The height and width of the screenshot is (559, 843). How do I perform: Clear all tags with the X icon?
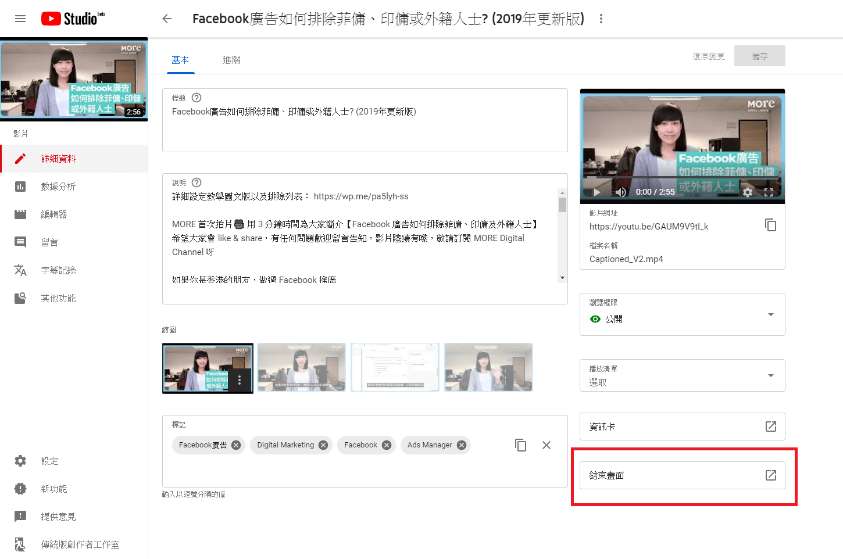click(x=546, y=445)
